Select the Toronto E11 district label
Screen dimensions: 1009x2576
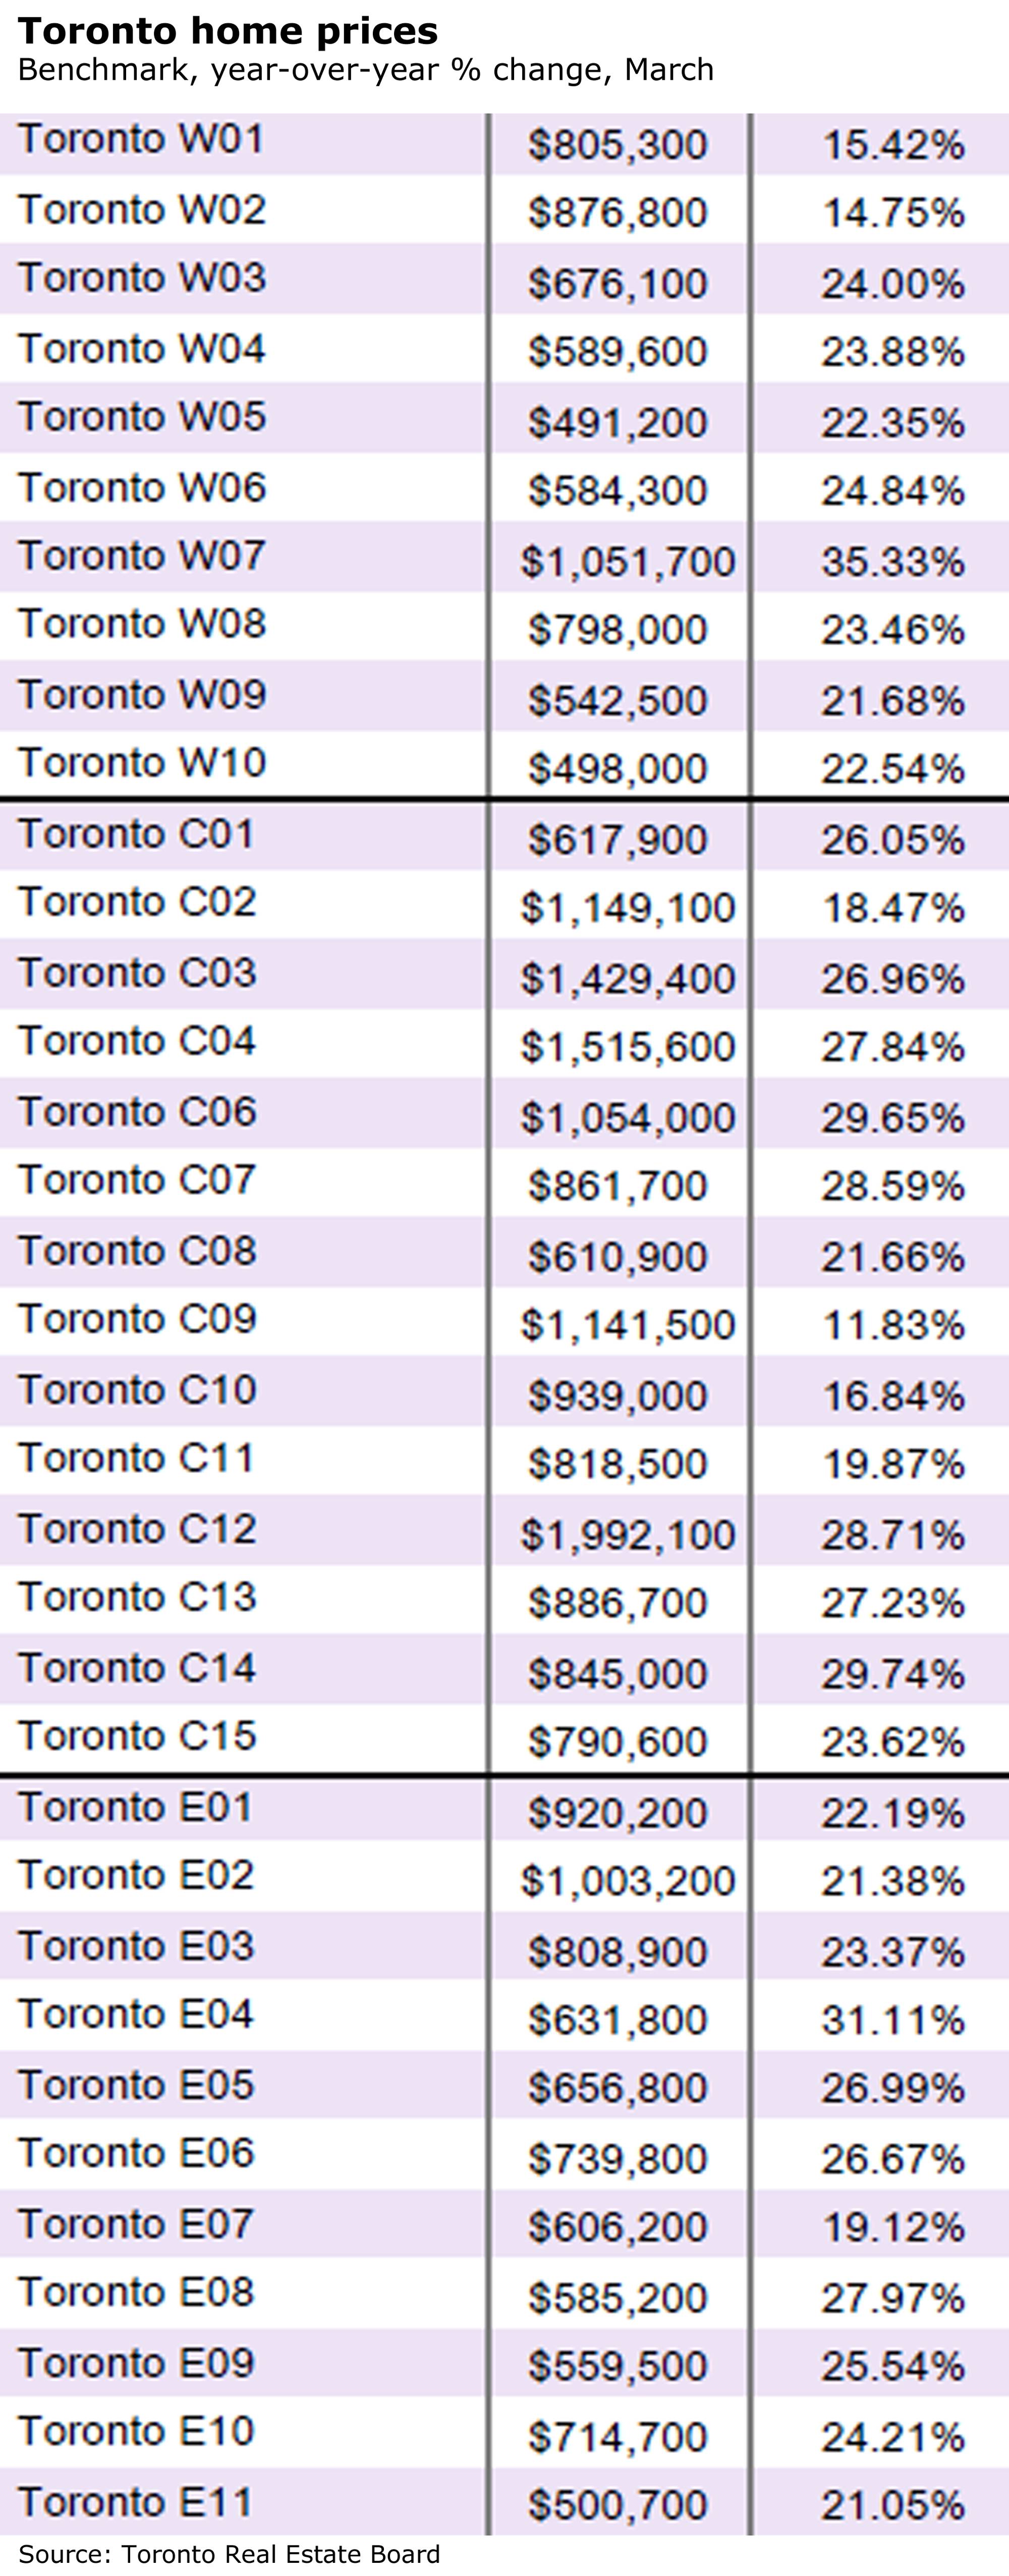pos(135,2502)
